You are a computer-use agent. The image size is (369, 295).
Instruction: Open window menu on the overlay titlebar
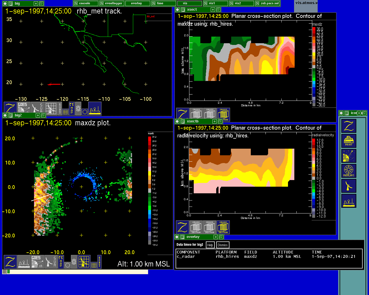[177, 237]
